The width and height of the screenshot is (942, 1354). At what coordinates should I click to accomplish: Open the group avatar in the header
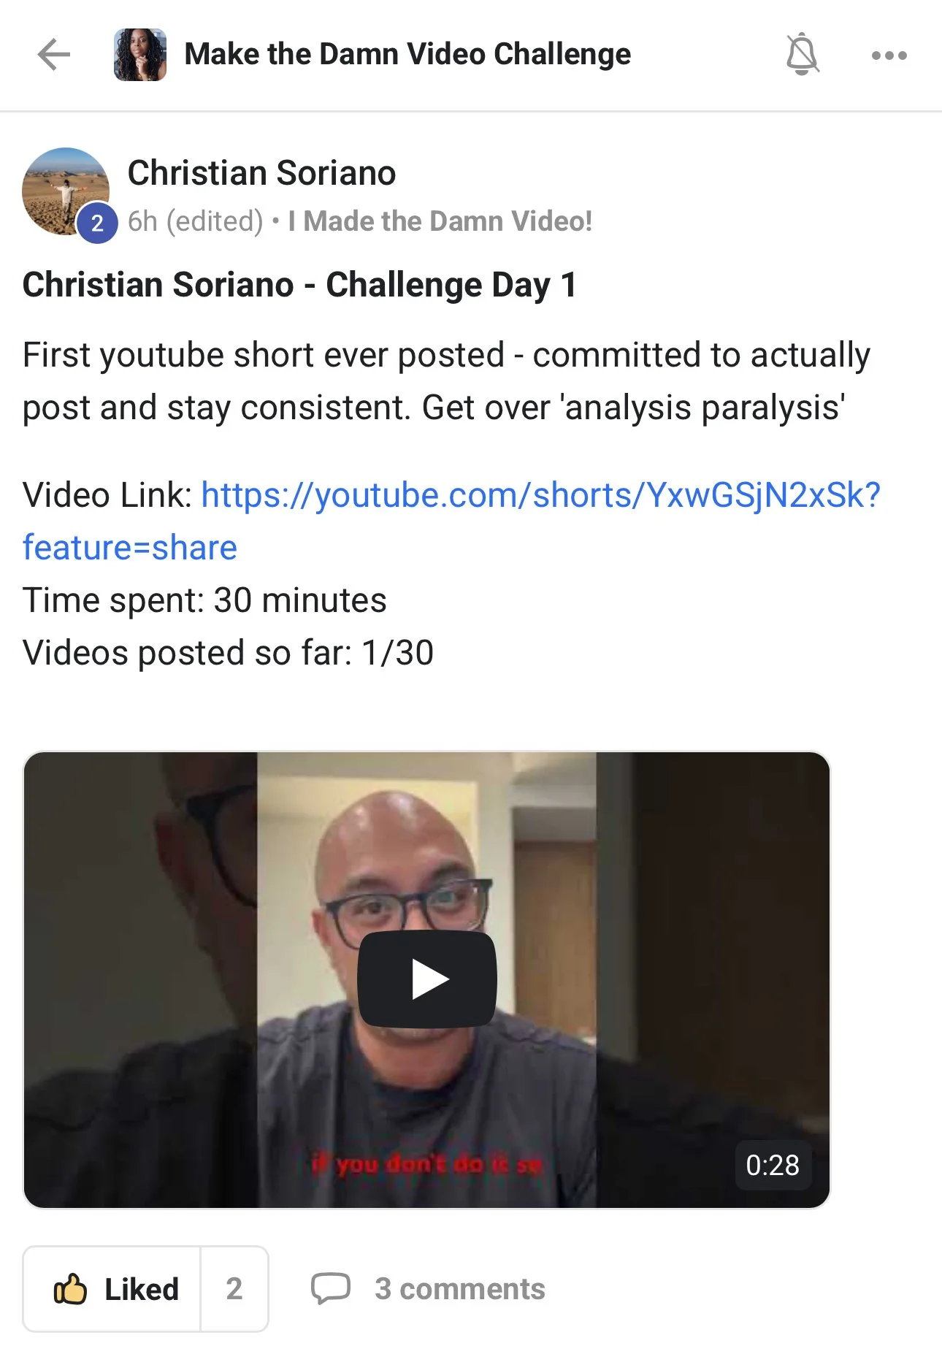(x=140, y=55)
